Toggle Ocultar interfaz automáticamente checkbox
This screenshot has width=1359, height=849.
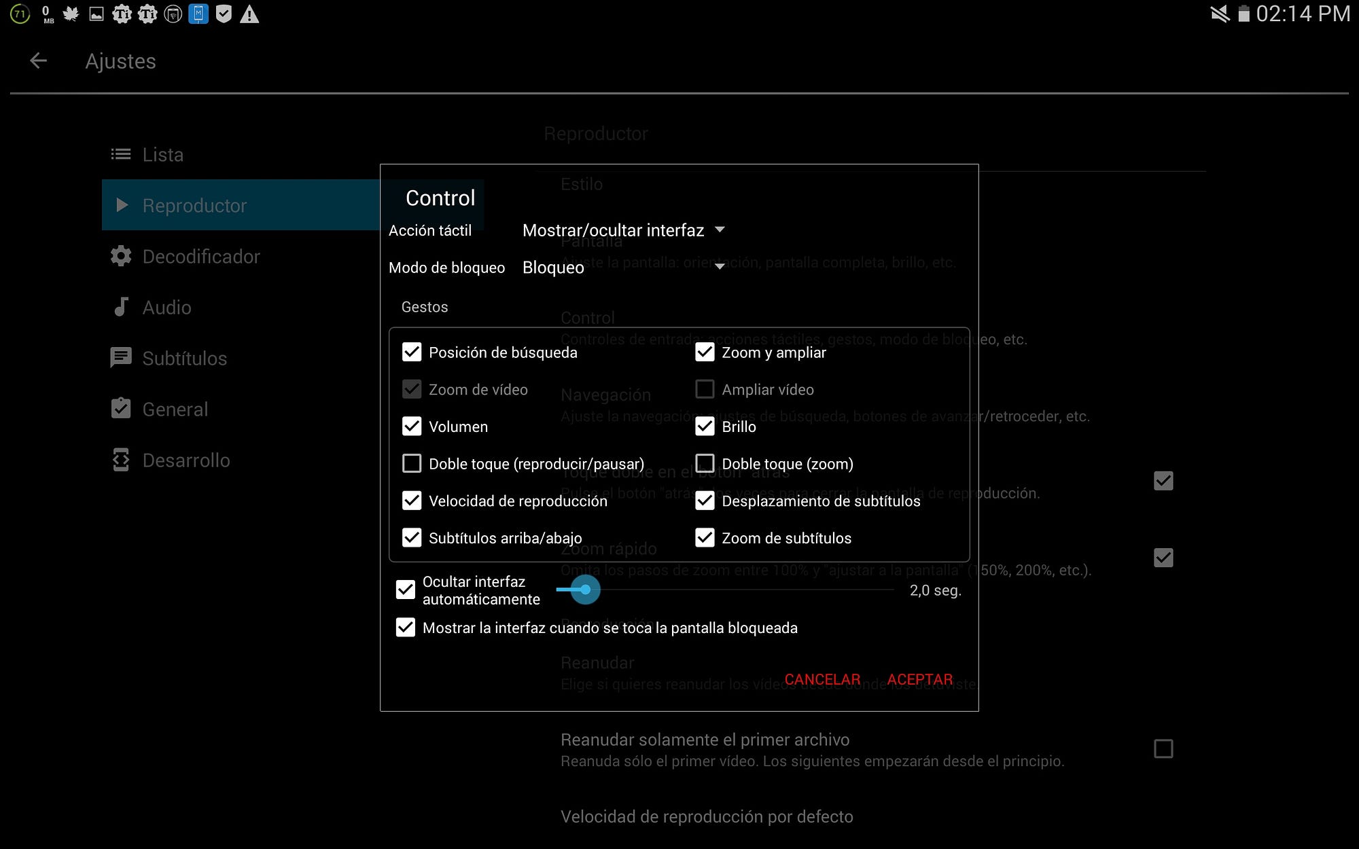[406, 590]
